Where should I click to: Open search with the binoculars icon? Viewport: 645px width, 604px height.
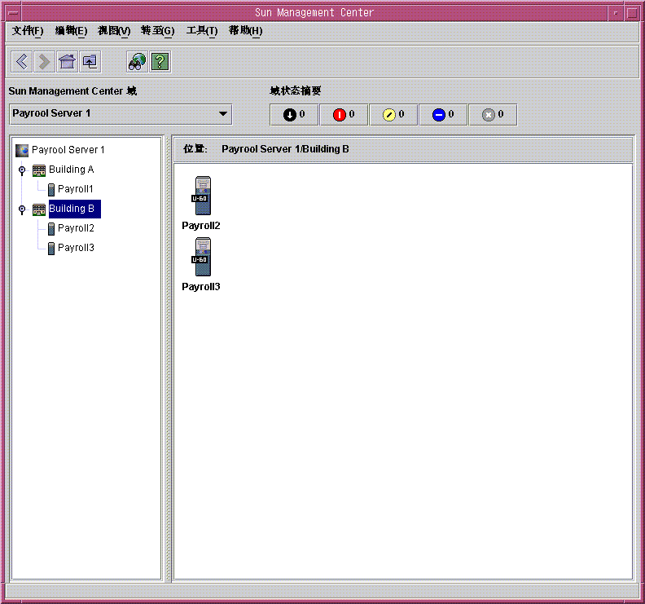click(x=137, y=62)
